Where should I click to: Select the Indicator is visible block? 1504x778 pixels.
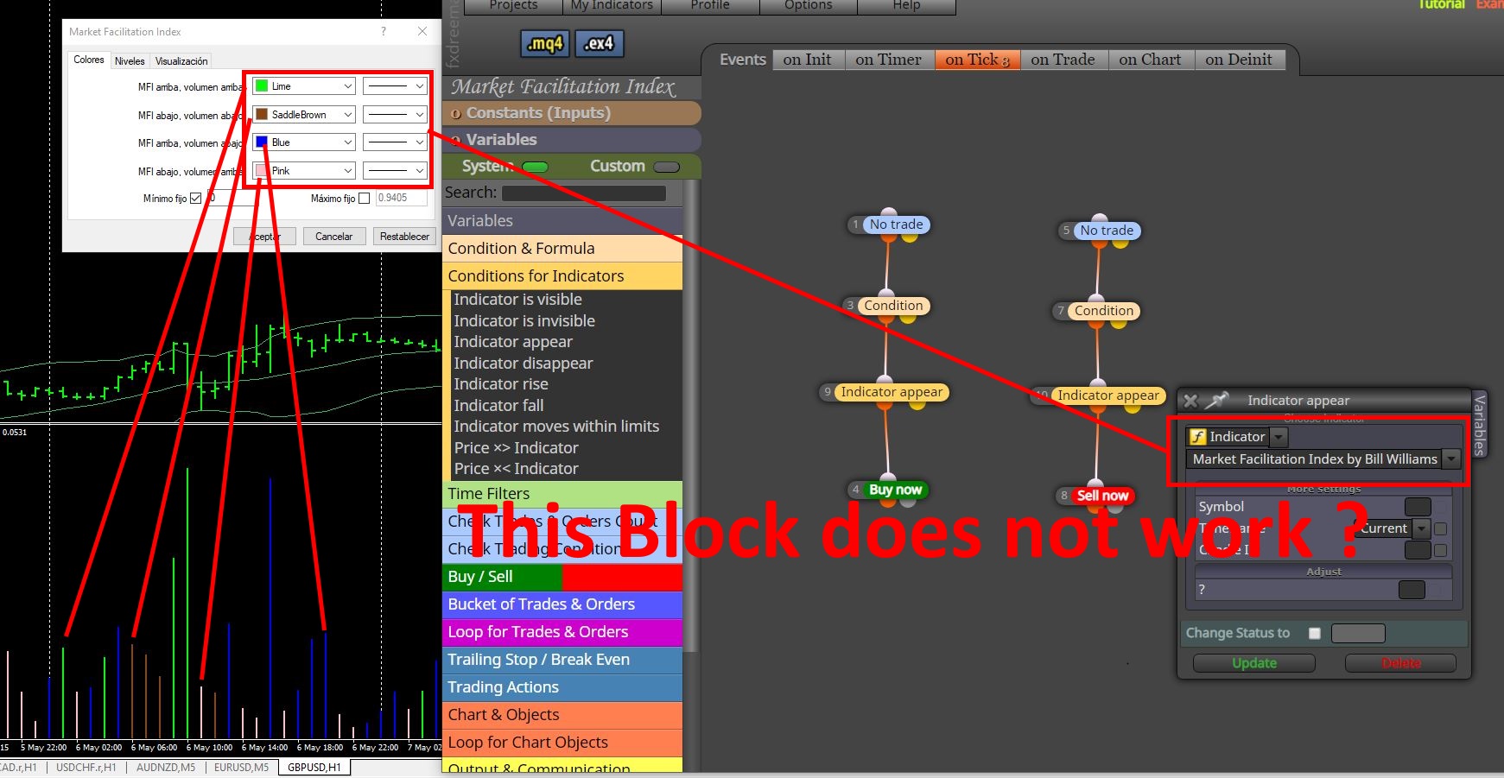pos(518,300)
